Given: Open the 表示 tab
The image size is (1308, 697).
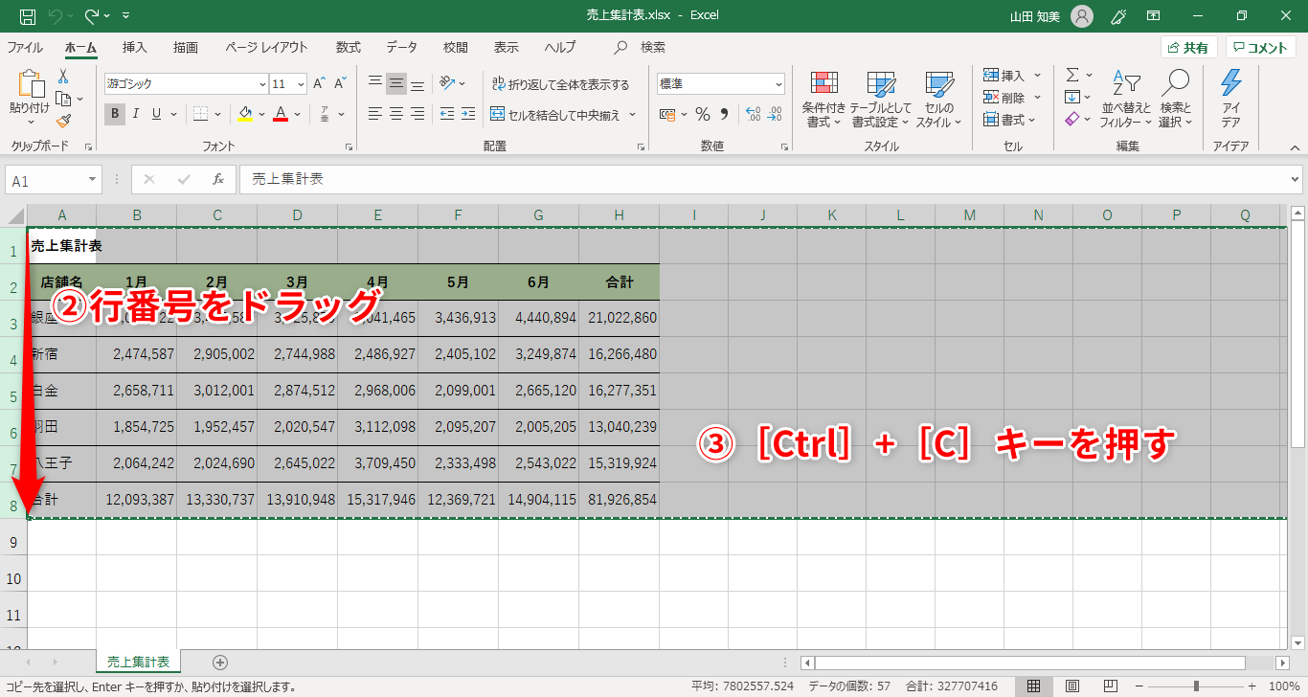Looking at the screenshot, I should tap(507, 47).
